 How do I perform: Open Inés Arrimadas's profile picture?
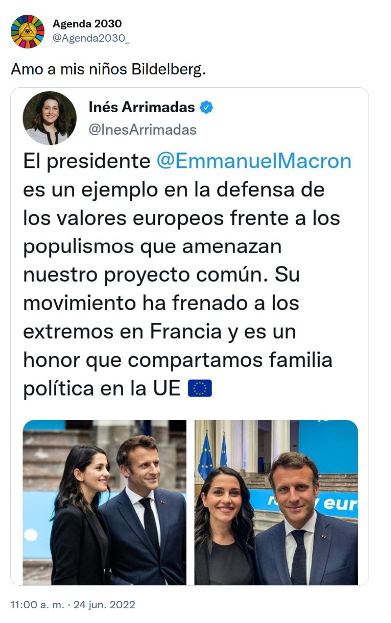tap(50, 118)
